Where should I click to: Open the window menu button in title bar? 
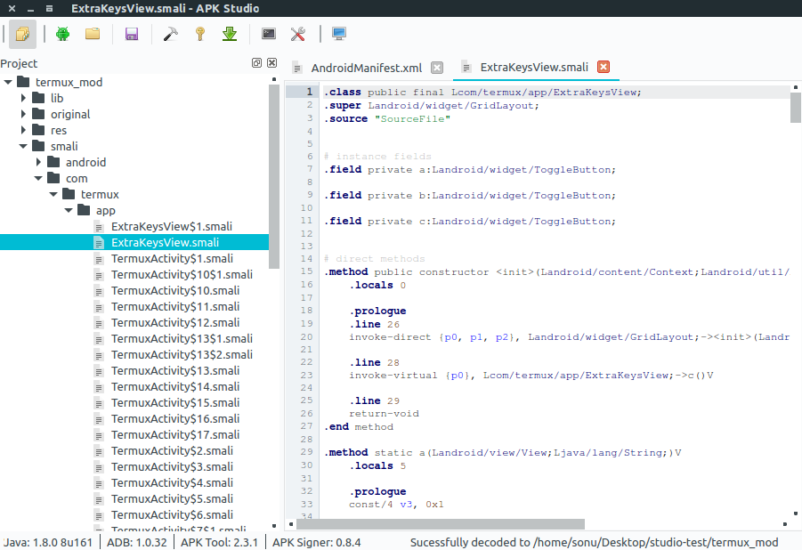tap(49, 8)
